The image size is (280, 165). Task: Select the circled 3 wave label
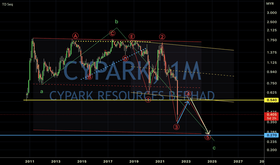coord(176,127)
